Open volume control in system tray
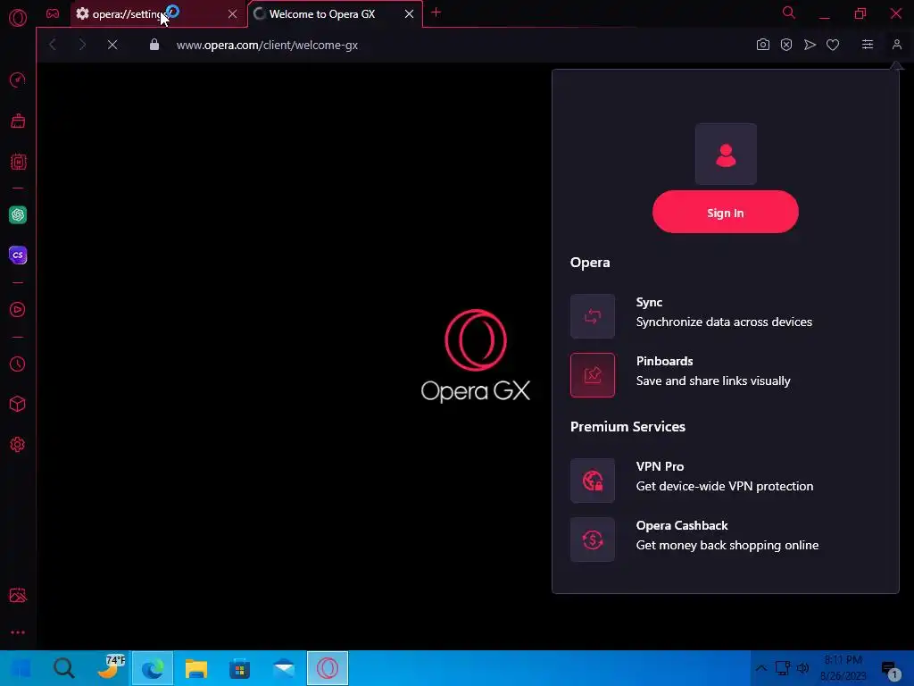Screen dimensions: 914x686 pos(802,668)
